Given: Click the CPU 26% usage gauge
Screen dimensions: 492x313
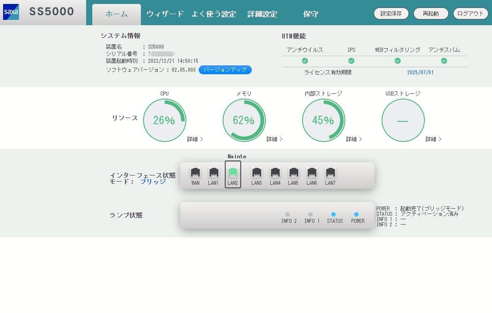Looking at the screenshot, I should [x=164, y=120].
